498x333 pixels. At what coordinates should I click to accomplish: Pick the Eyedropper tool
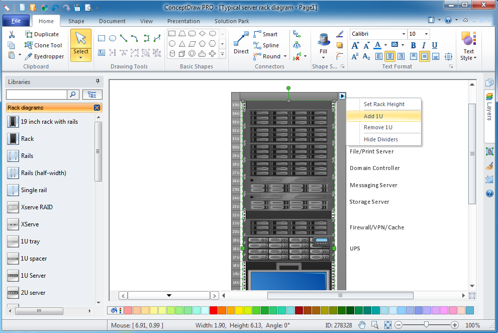pos(44,57)
